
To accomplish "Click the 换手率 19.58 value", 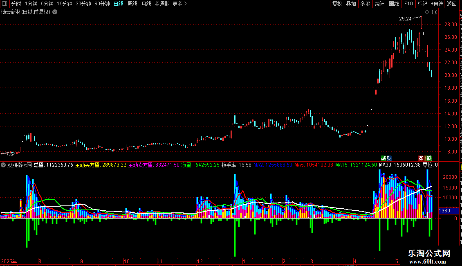I will [236, 165].
